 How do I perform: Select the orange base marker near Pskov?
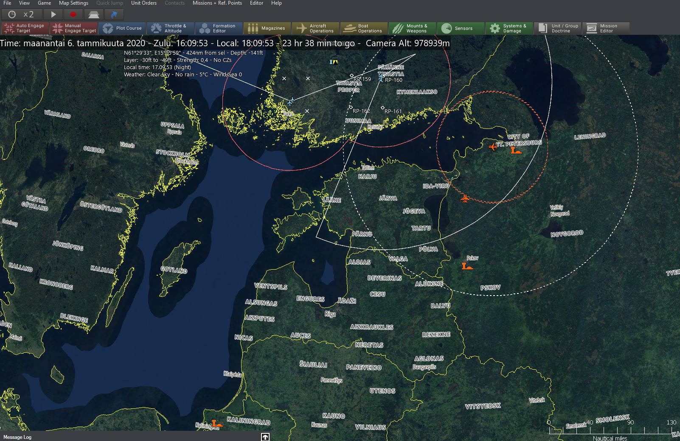coord(467,266)
